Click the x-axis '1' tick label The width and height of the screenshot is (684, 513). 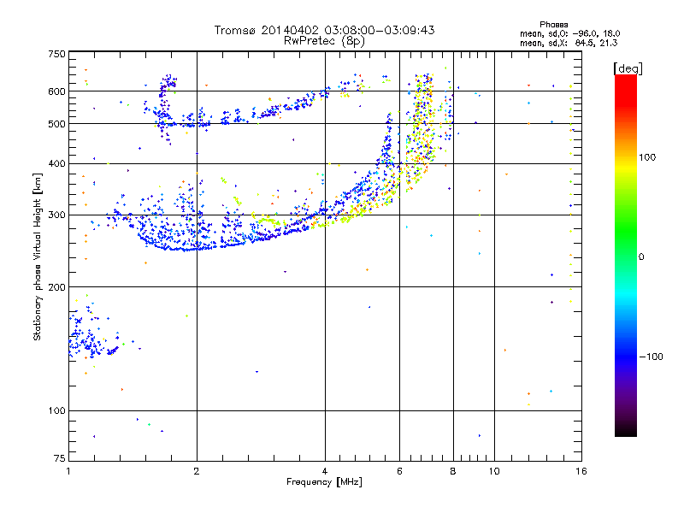(x=68, y=471)
